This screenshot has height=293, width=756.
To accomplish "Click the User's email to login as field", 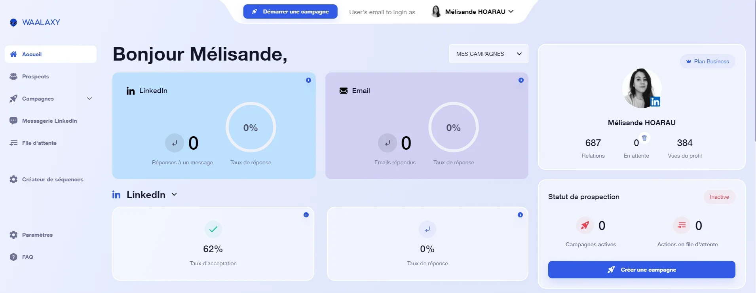I will [x=382, y=12].
